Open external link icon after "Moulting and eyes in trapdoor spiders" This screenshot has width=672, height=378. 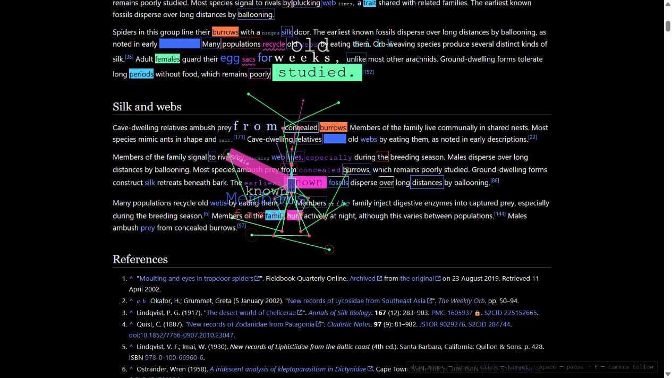pyautogui.click(x=258, y=279)
